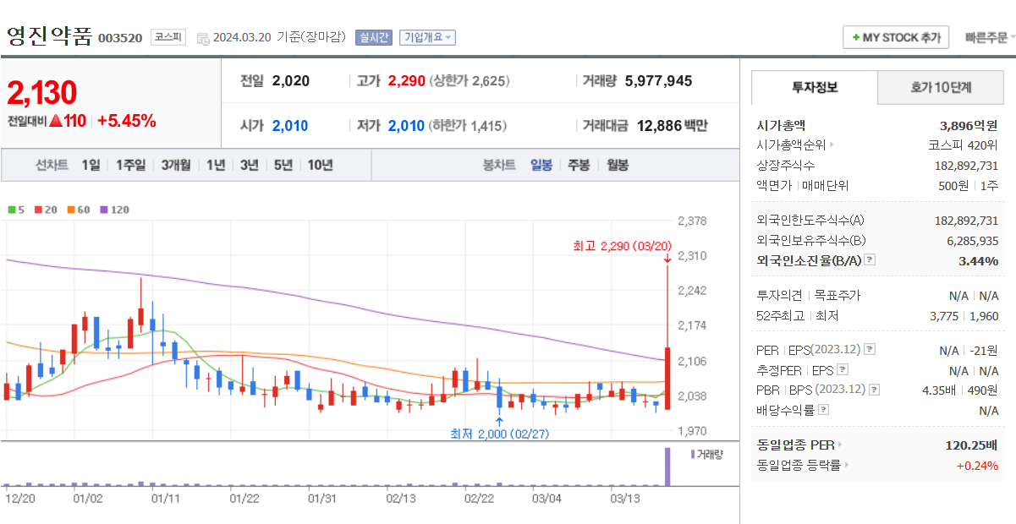Open help icon beside 외국인소진율(B/A)
The width and height of the screenshot is (1016, 524).
(870, 260)
